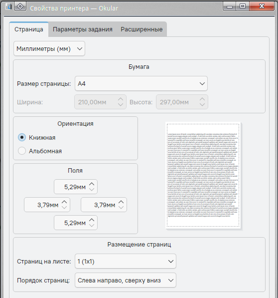Decrease the top margin with down arrow
278x298 pixels.
coord(92,190)
